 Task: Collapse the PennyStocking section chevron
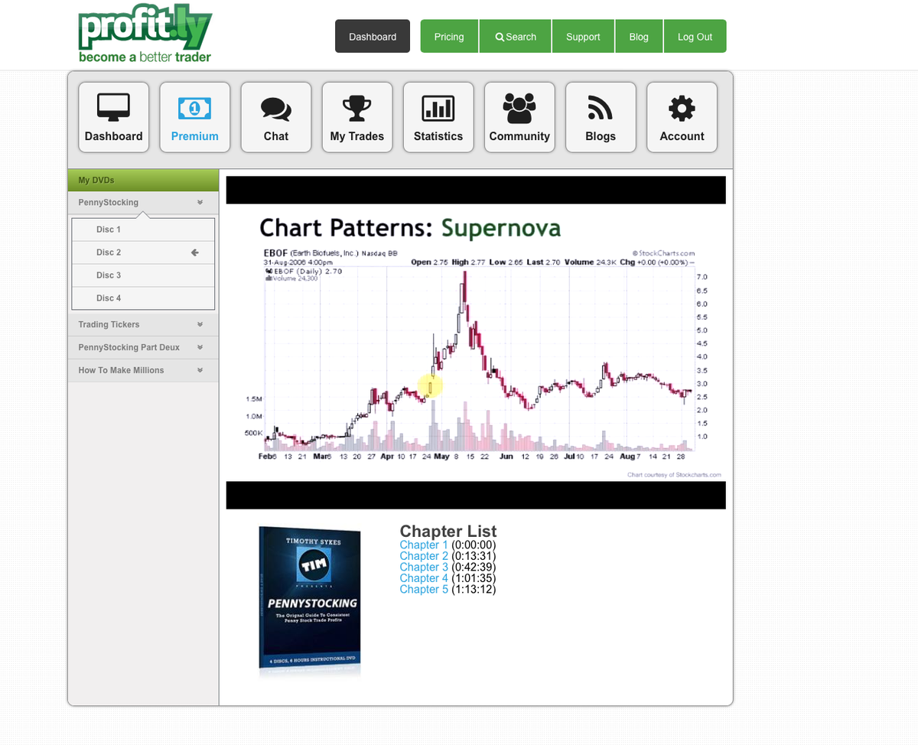coord(200,203)
